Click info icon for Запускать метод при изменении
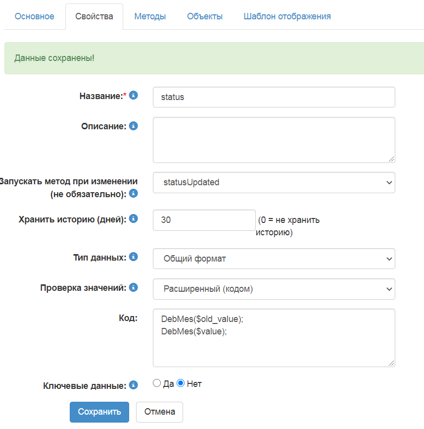 click(133, 194)
